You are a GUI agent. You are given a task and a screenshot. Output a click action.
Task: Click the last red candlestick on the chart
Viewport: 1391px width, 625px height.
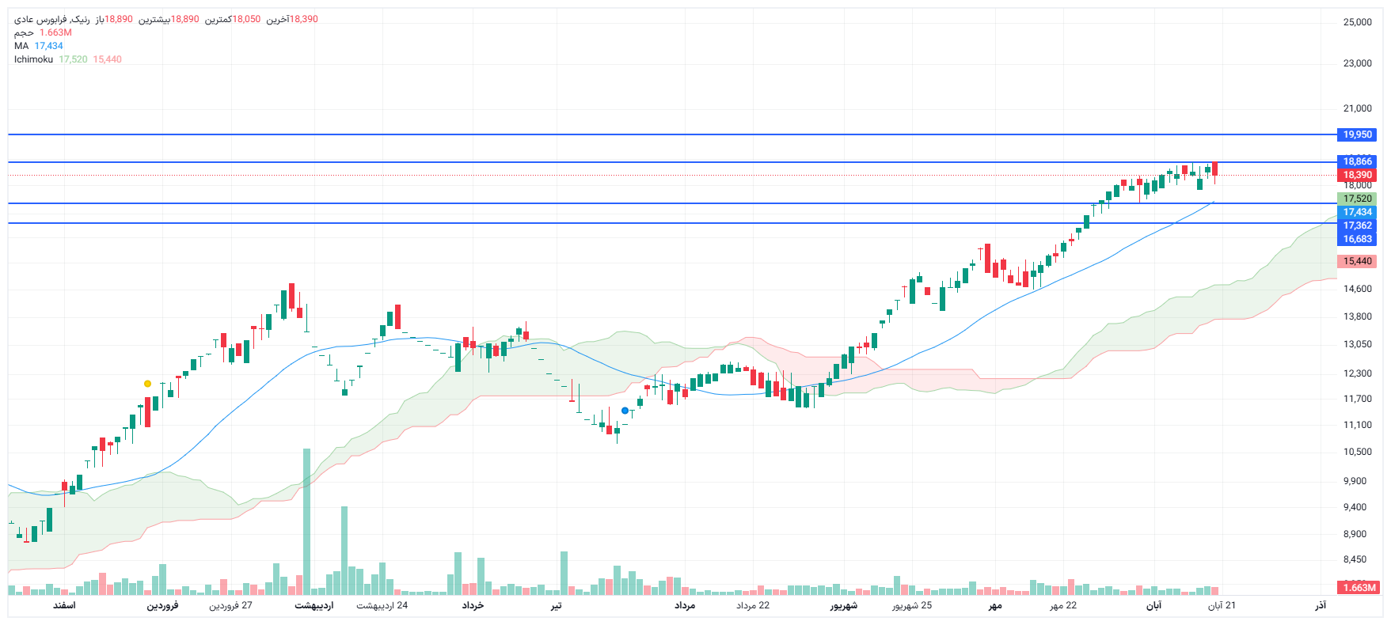click(x=1214, y=169)
